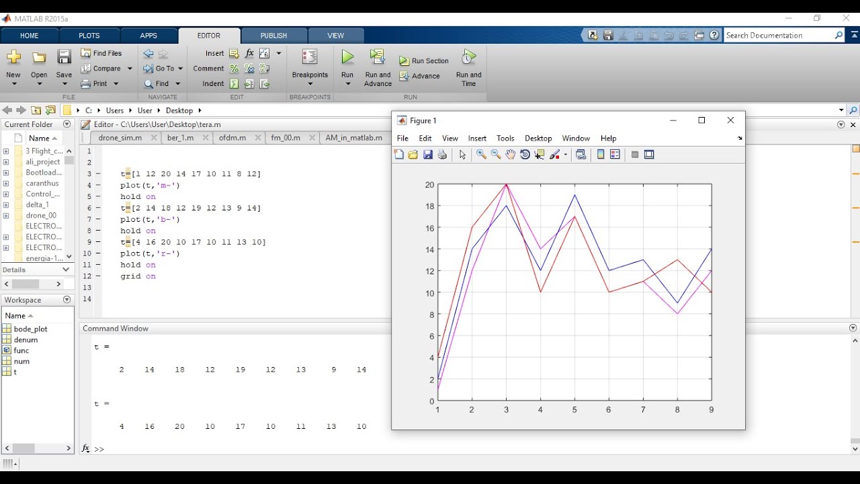860x484 pixels.
Task: Select Data Cursor tool in Figure 1
Action: coord(540,155)
